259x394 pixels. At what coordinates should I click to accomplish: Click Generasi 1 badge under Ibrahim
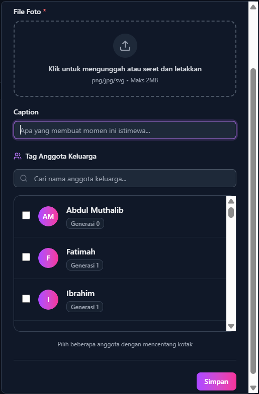click(x=84, y=307)
